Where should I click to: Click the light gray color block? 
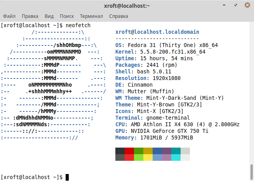click(185, 151)
